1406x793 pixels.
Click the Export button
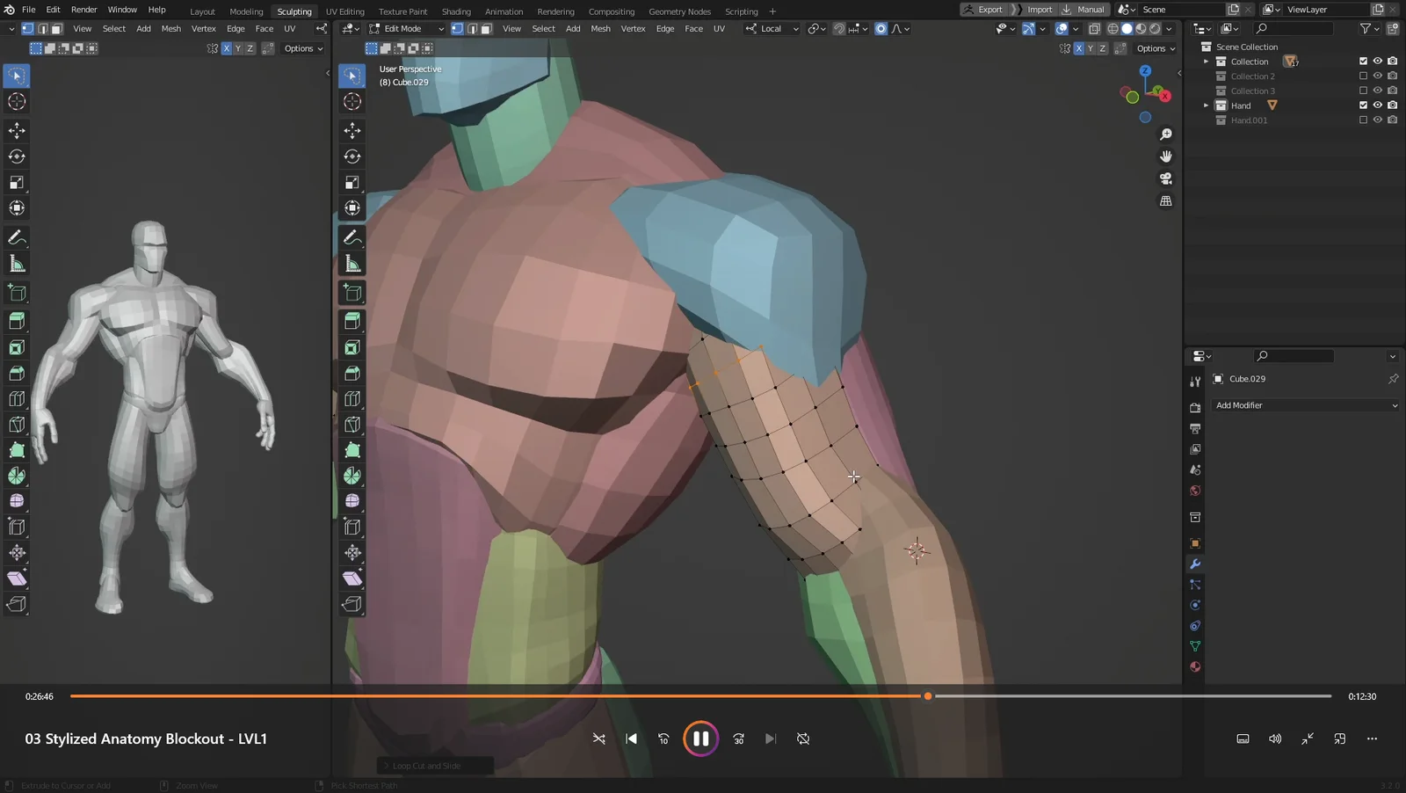pyautogui.click(x=989, y=9)
